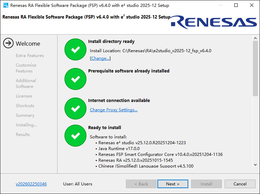Click the User: All Users label
Screen dimensions: 260x194
click(x=78, y=184)
